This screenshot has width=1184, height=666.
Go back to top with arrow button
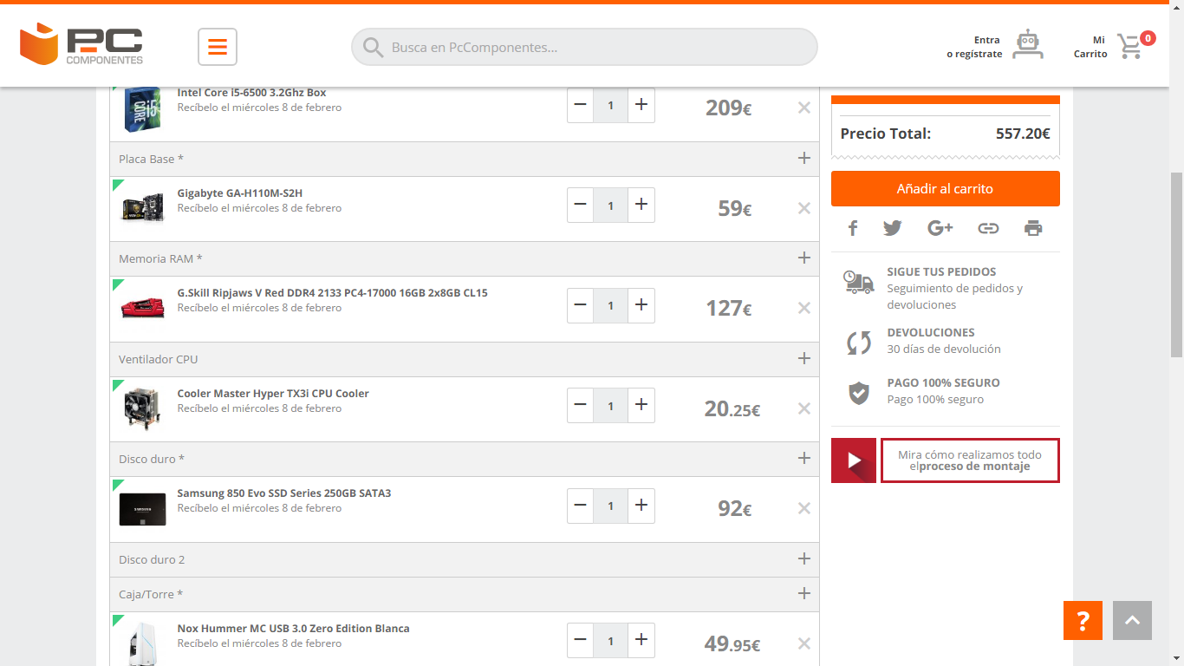coord(1132,621)
